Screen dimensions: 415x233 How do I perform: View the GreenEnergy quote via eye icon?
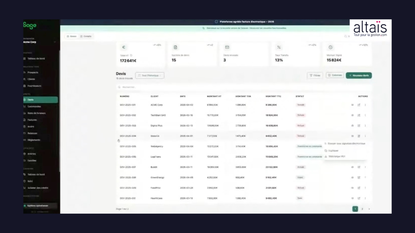[352, 178]
